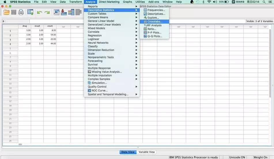Image resolution: width=274 pixels, height=159 pixels.
Task: Select the result column header
Action: (37, 26)
